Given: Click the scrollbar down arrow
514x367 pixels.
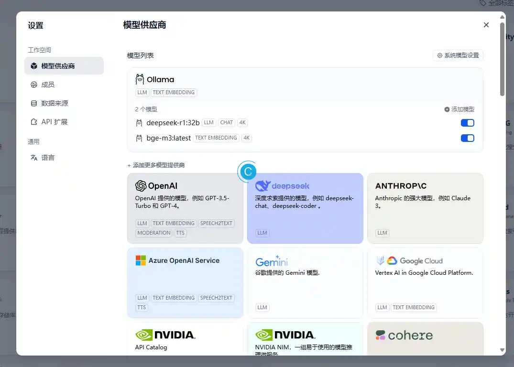Looking at the screenshot, I should [x=502, y=350].
